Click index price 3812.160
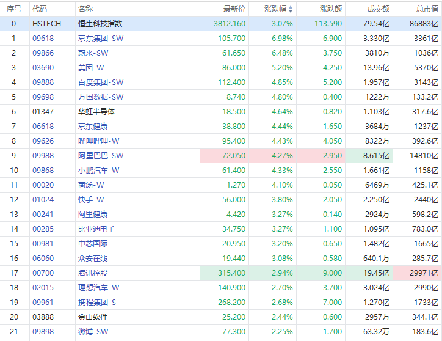 coord(230,24)
